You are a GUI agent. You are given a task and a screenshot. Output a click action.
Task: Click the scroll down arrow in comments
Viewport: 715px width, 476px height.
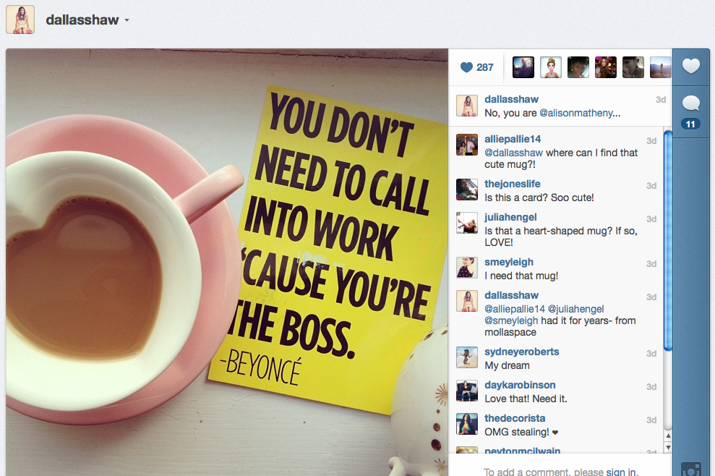[x=668, y=447]
